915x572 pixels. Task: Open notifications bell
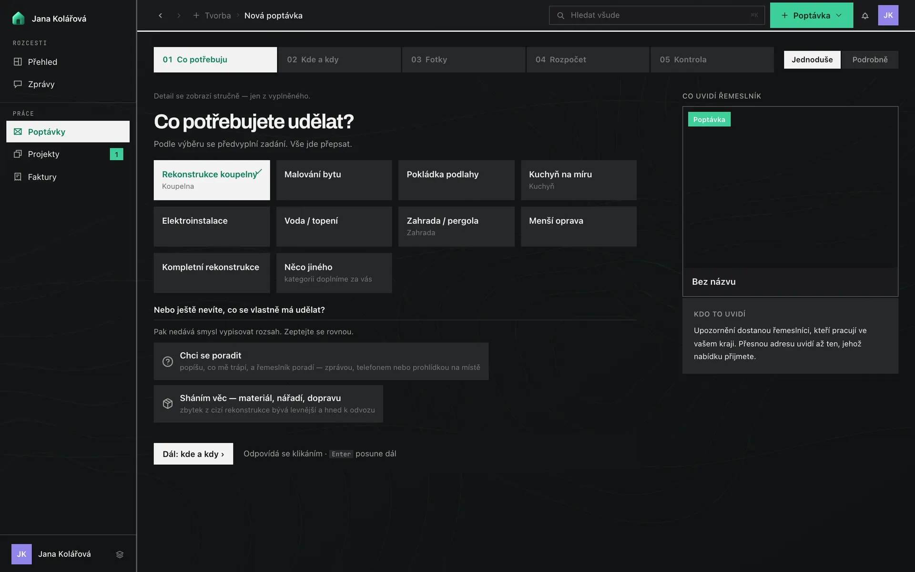tap(865, 15)
